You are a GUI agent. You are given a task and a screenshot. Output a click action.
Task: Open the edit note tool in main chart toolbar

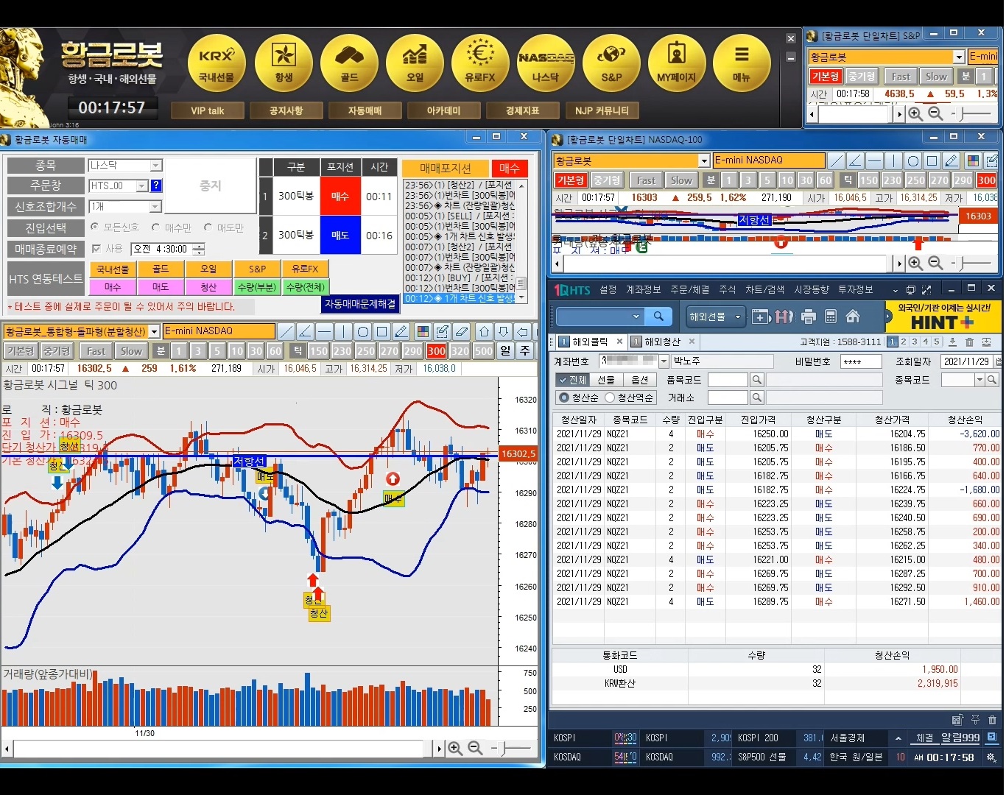pos(442,331)
